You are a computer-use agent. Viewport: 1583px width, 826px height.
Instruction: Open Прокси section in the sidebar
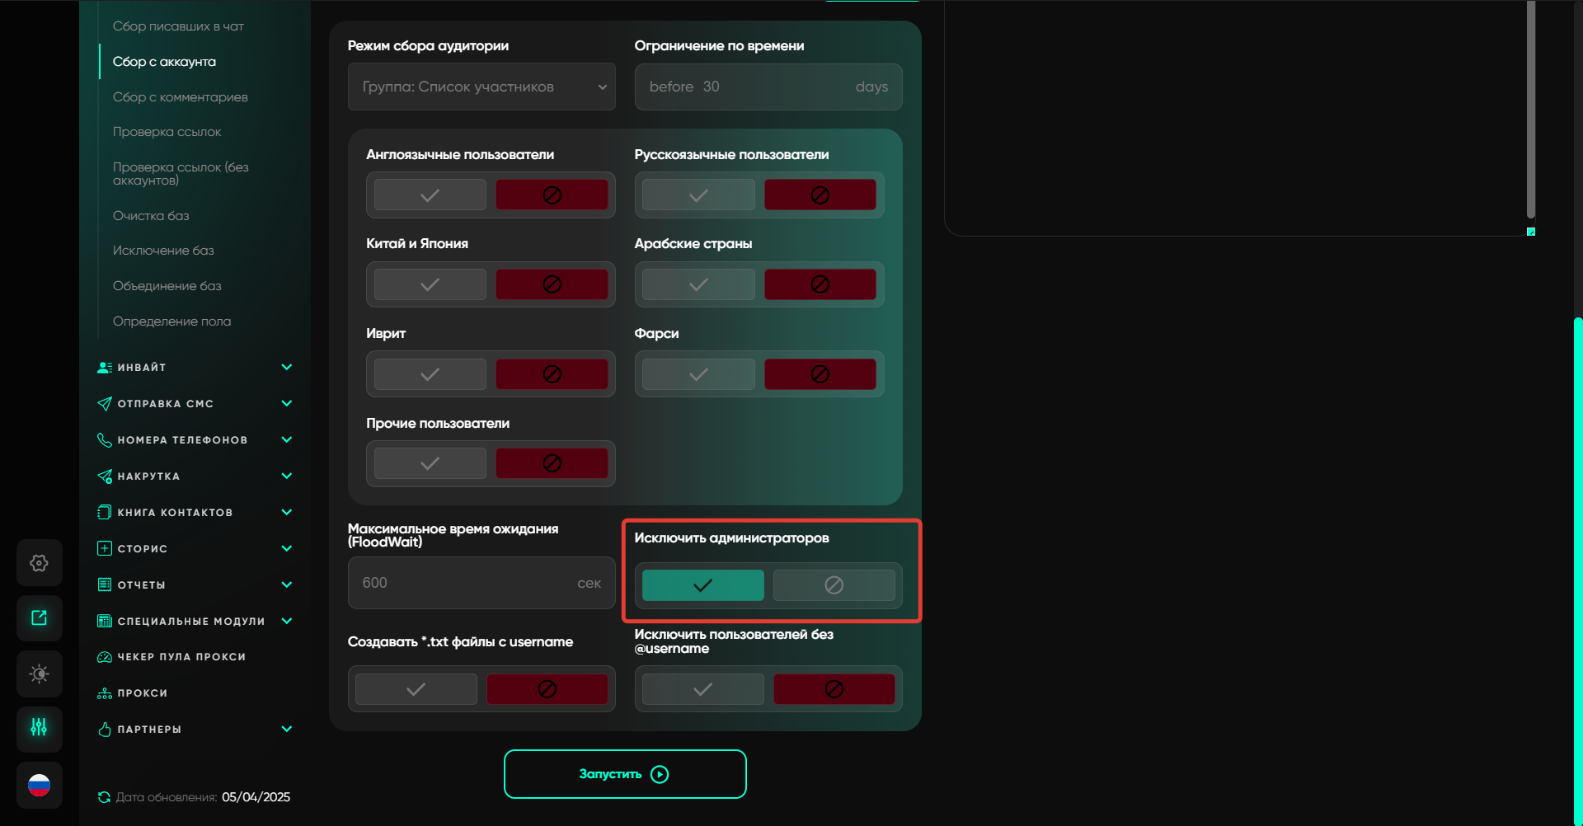[142, 693]
